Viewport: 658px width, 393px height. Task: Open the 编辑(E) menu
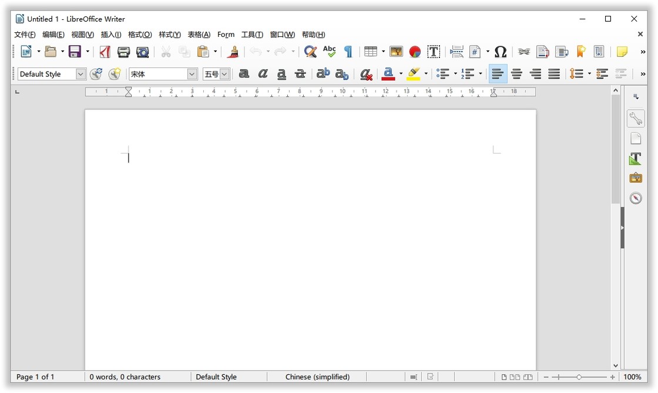pyautogui.click(x=53, y=35)
